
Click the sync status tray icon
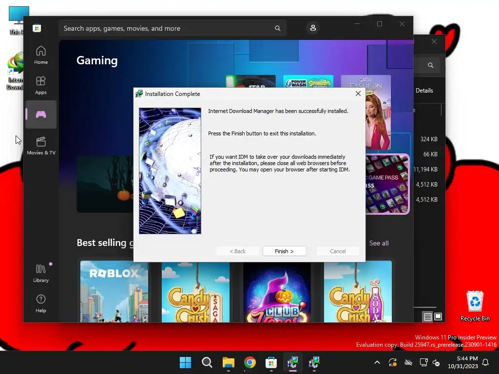393,362
